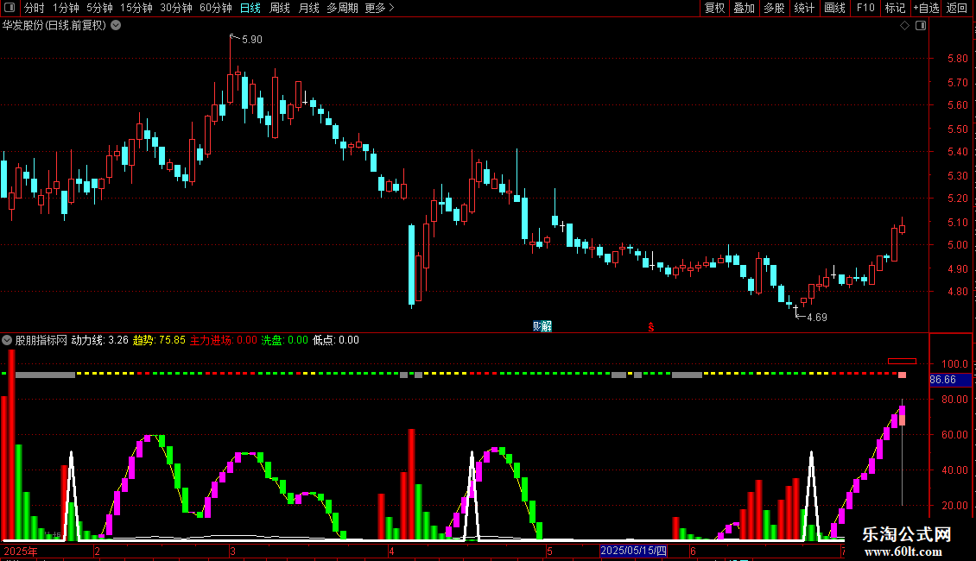Click the red S marker near May
Screen dimensions: 976x561
click(651, 327)
